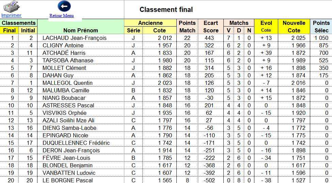Viewport: 332px width, 183px height.
Task: Click the yellow Final column header
Action: point(9,30)
